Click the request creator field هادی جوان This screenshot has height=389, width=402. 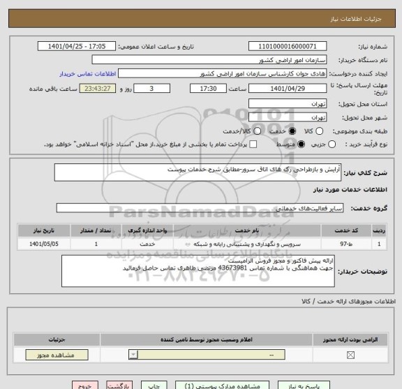pyautogui.click(x=222, y=73)
